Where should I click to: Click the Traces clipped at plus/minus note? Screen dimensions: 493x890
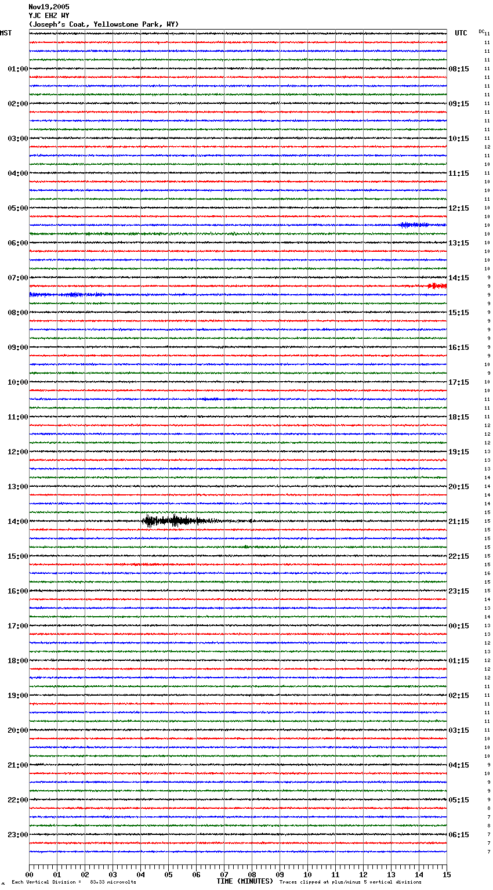click(x=350, y=882)
